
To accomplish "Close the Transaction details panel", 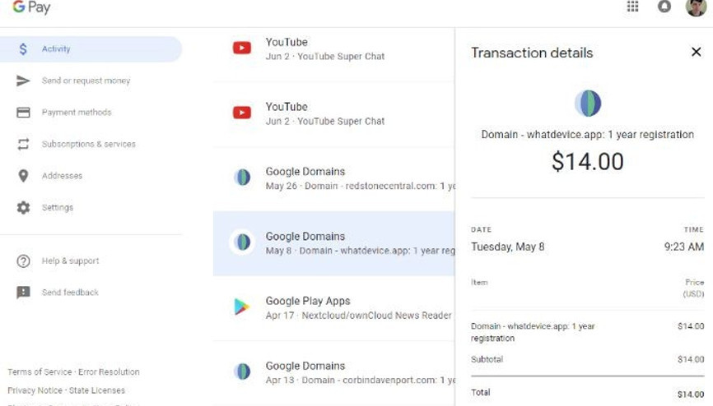I will click(696, 52).
